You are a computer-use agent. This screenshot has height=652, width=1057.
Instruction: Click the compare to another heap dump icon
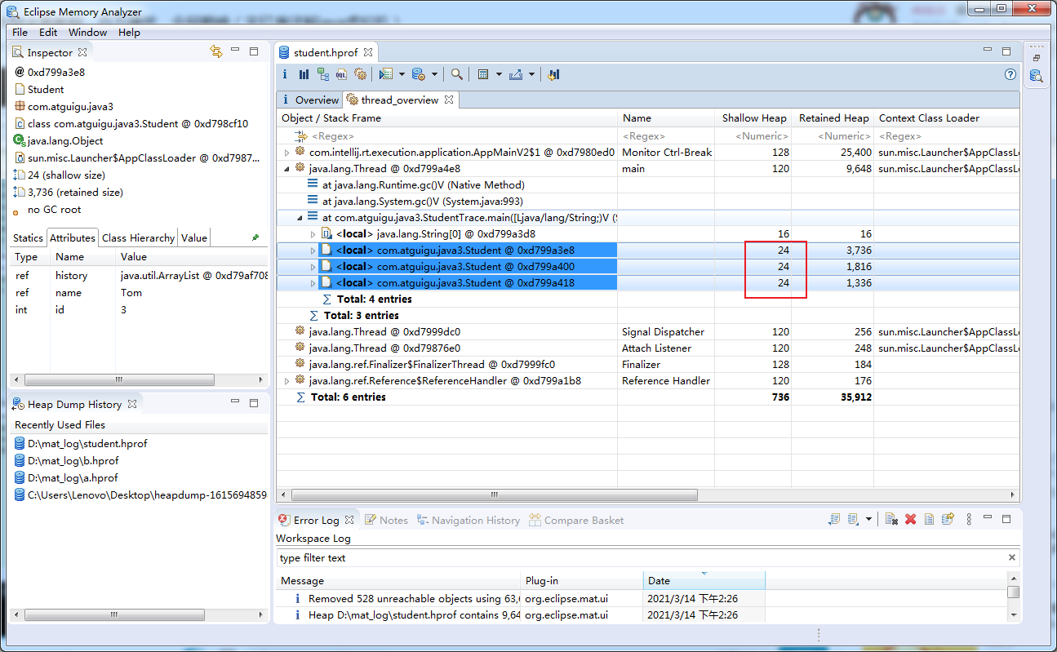(553, 74)
